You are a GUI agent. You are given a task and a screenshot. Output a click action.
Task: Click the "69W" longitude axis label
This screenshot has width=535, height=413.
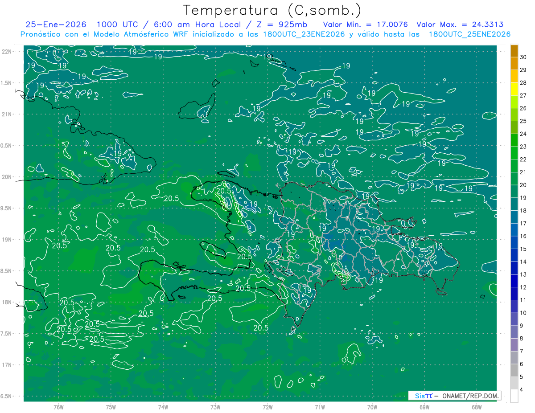click(x=424, y=407)
